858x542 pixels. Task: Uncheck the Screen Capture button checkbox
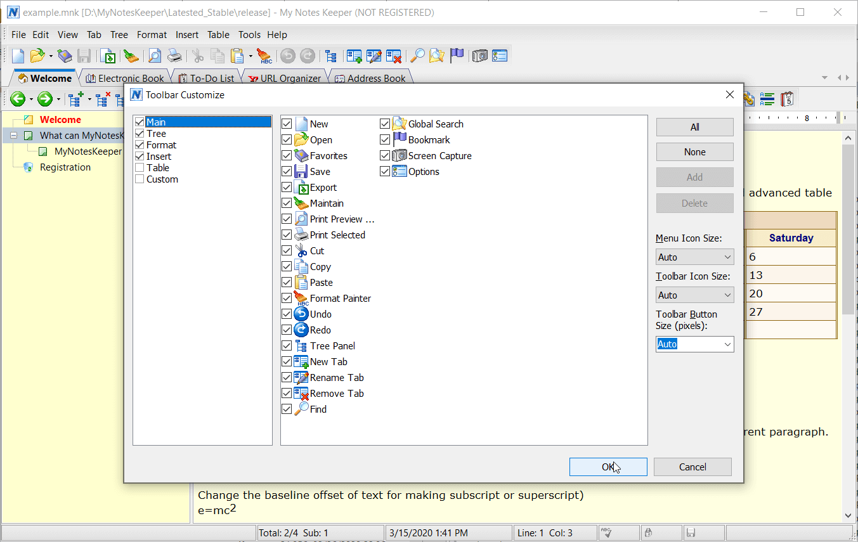[385, 156]
